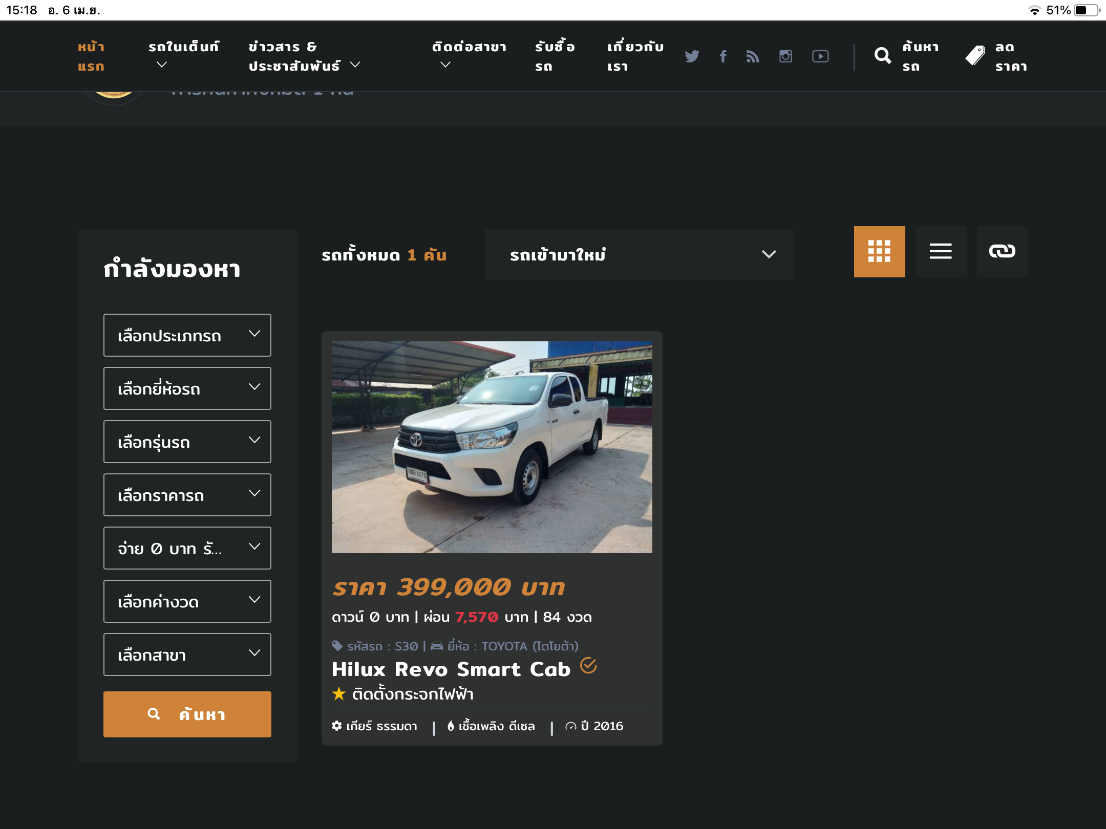Click the white Toyota pickup photo

[492, 447]
